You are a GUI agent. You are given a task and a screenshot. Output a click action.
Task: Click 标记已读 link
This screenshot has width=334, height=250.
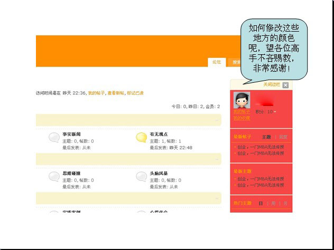pyautogui.click(x=135, y=93)
